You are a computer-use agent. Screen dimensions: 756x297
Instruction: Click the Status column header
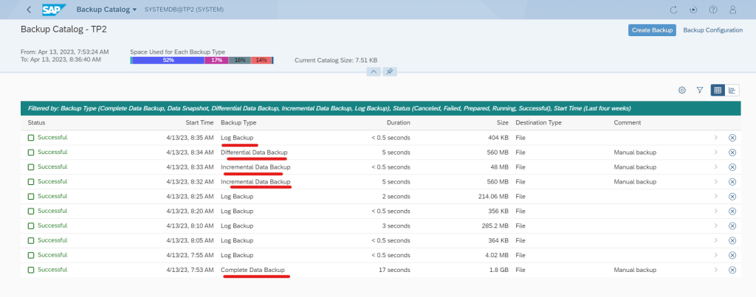(37, 123)
